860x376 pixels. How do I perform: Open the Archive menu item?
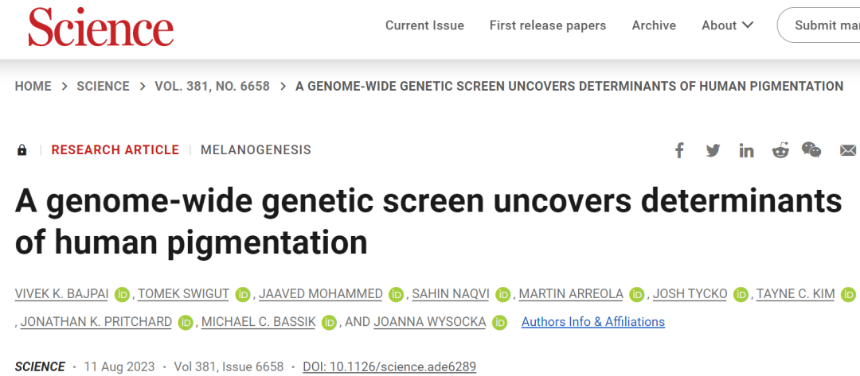pos(654,25)
